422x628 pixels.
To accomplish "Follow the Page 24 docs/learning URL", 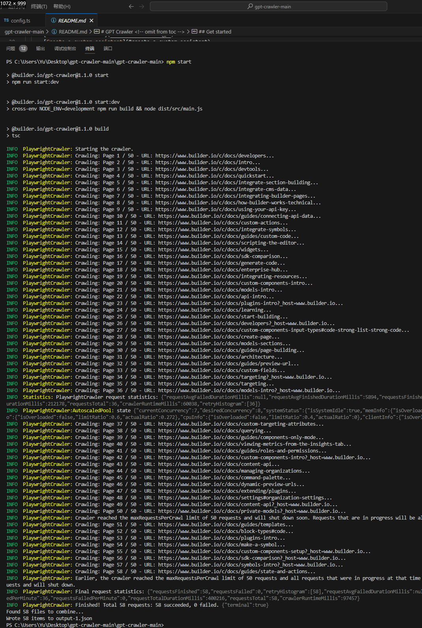I will pos(215,310).
